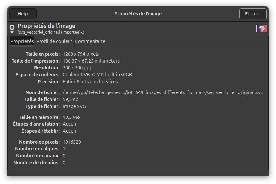Viewport: 276px width, 184px height.
Task: Switch to Profil de couleur tab
Action: pyautogui.click(x=54, y=41)
